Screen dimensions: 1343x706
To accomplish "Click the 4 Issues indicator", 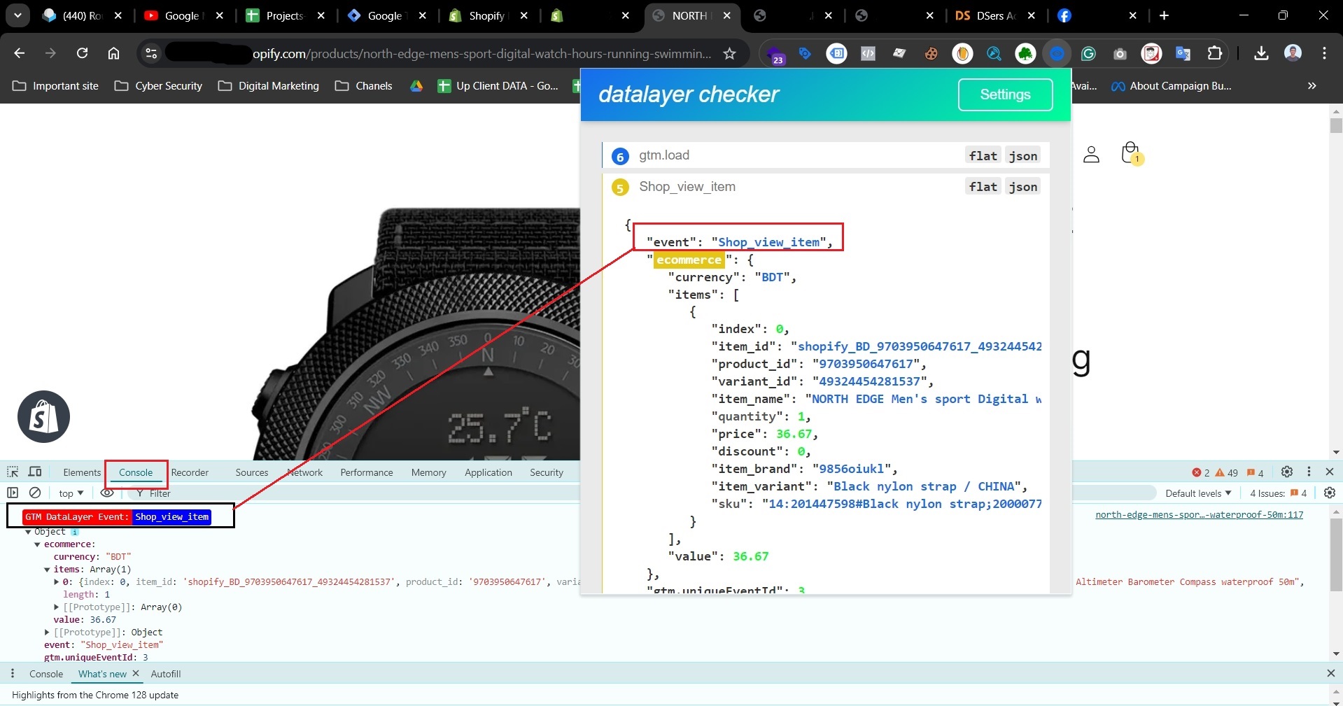I will coord(1278,493).
